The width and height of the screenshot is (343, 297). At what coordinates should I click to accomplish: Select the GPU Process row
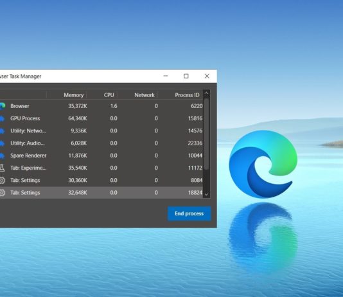[x=101, y=118]
